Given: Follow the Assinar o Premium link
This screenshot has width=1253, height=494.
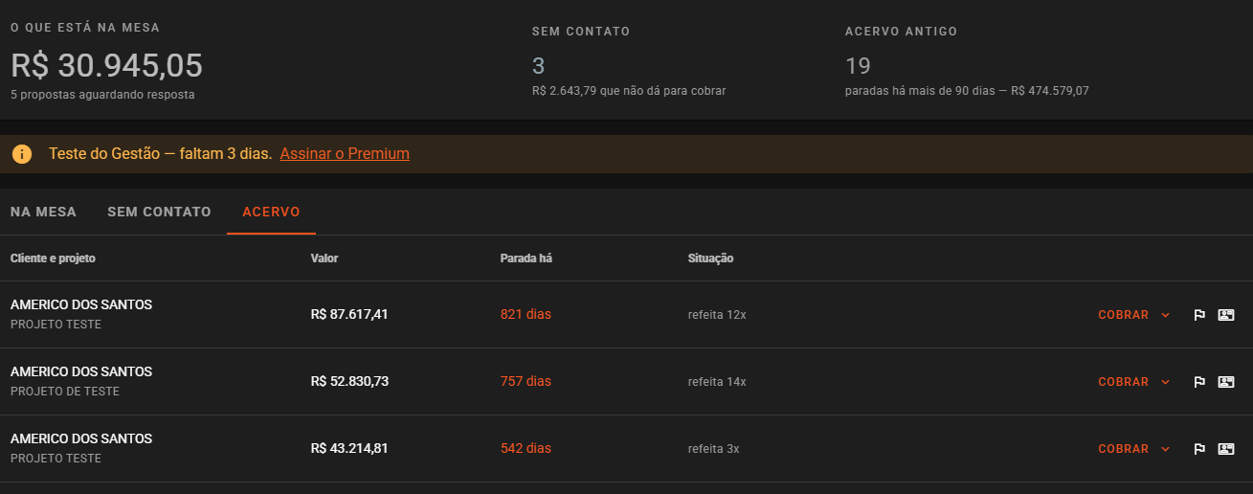Looking at the screenshot, I should pyautogui.click(x=345, y=154).
